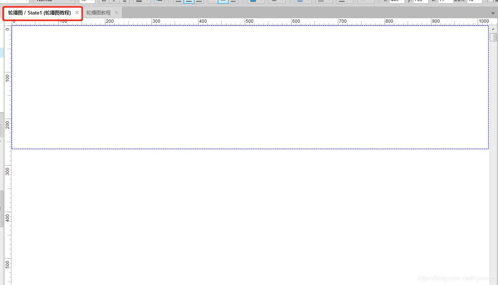Close the 轮播图教程 page tab
Viewport: 498px width, 285px height.
tap(116, 13)
